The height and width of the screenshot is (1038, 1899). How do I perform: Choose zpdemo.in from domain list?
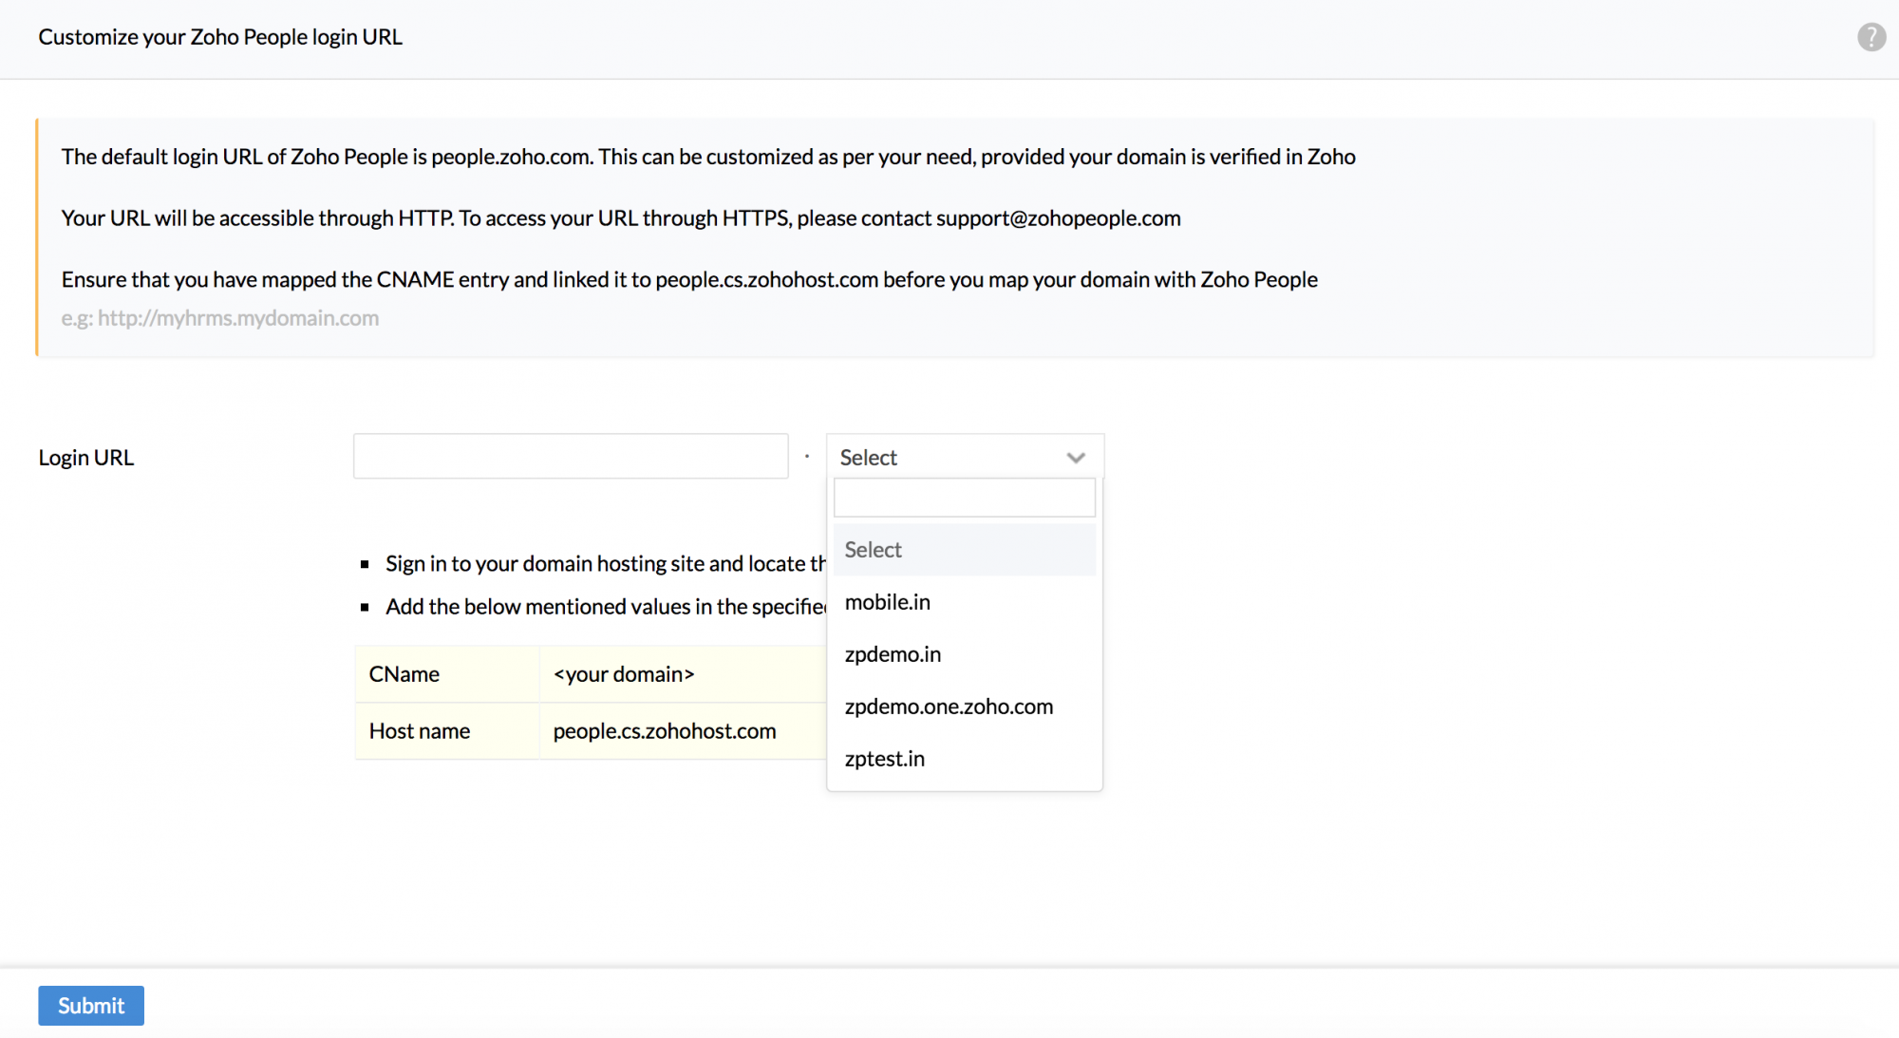tap(893, 654)
